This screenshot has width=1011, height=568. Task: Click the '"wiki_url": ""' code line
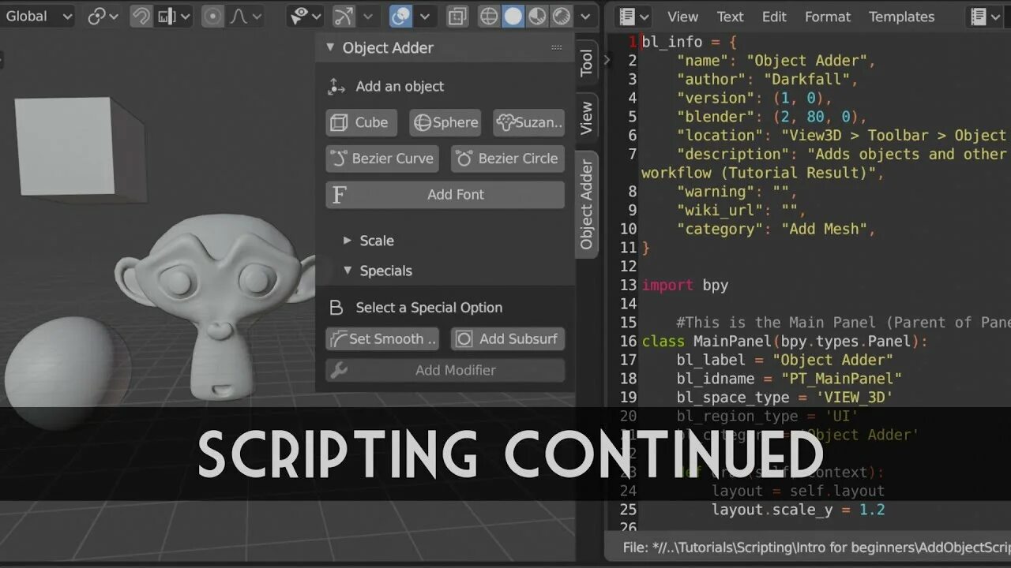[742, 211]
